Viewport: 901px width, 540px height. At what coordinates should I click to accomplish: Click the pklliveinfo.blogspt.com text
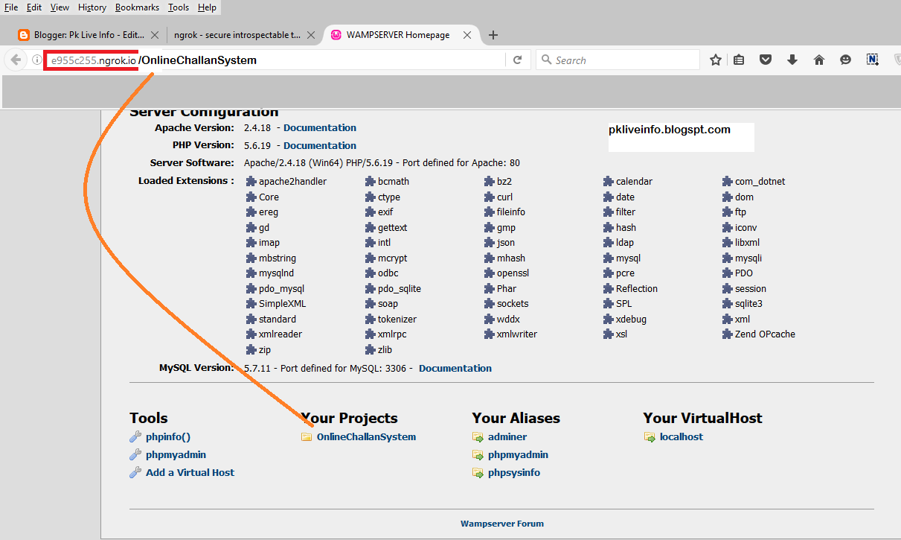670,130
